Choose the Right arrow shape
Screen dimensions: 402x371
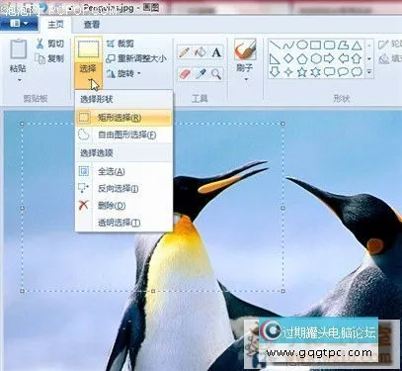tap(329, 58)
